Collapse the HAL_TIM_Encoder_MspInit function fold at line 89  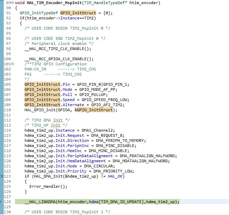[x=13, y=3]
